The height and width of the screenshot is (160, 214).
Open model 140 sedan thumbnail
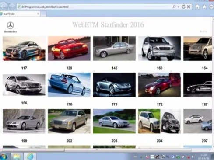(x=114, y=49)
